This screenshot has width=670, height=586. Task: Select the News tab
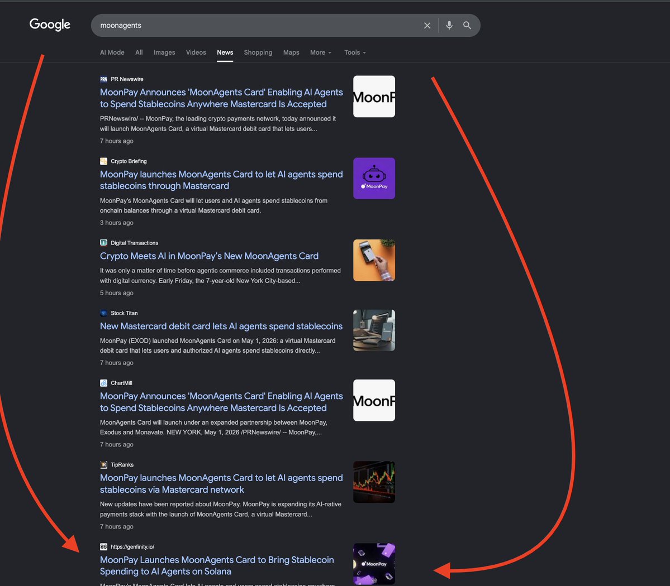coord(225,52)
